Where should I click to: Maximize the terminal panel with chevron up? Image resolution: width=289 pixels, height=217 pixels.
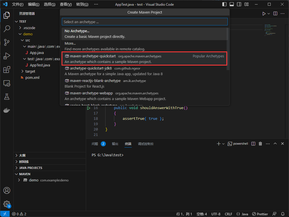click(275, 144)
